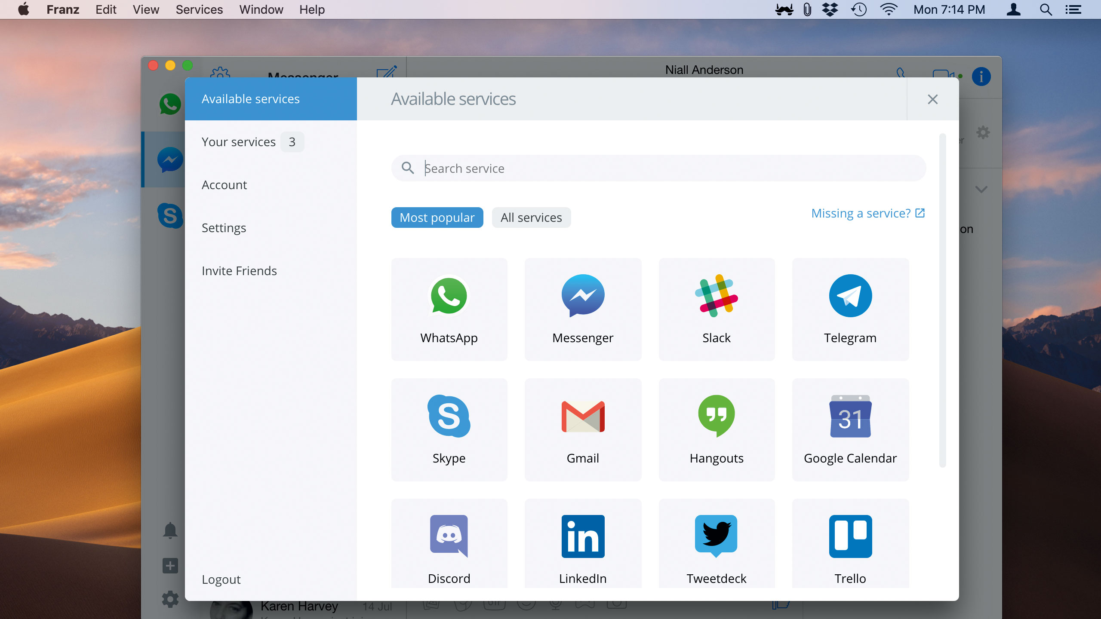The height and width of the screenshot is (619, 1101).
Task: Choose the Slack service
Action: [x=717, y=309]
